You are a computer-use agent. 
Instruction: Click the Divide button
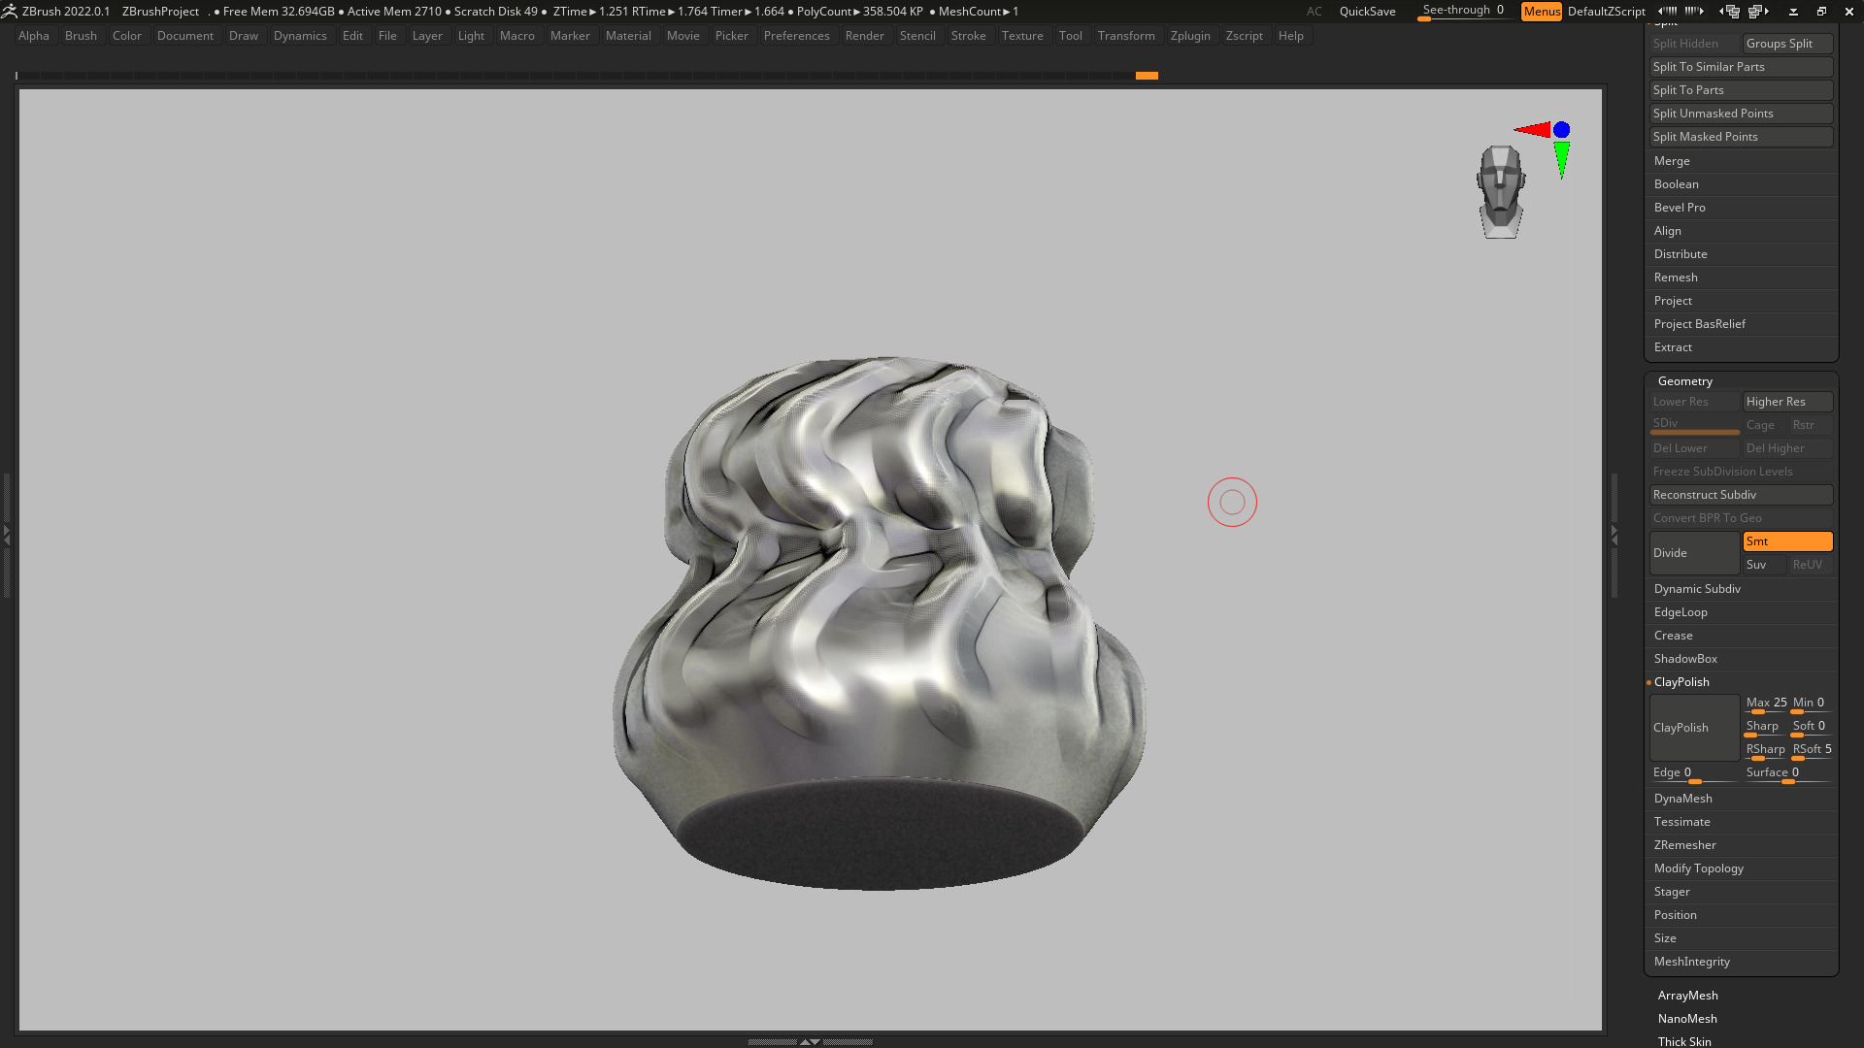[x=1694, y=553]
